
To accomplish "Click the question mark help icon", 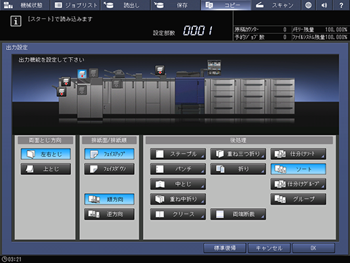I will (341, 5).
